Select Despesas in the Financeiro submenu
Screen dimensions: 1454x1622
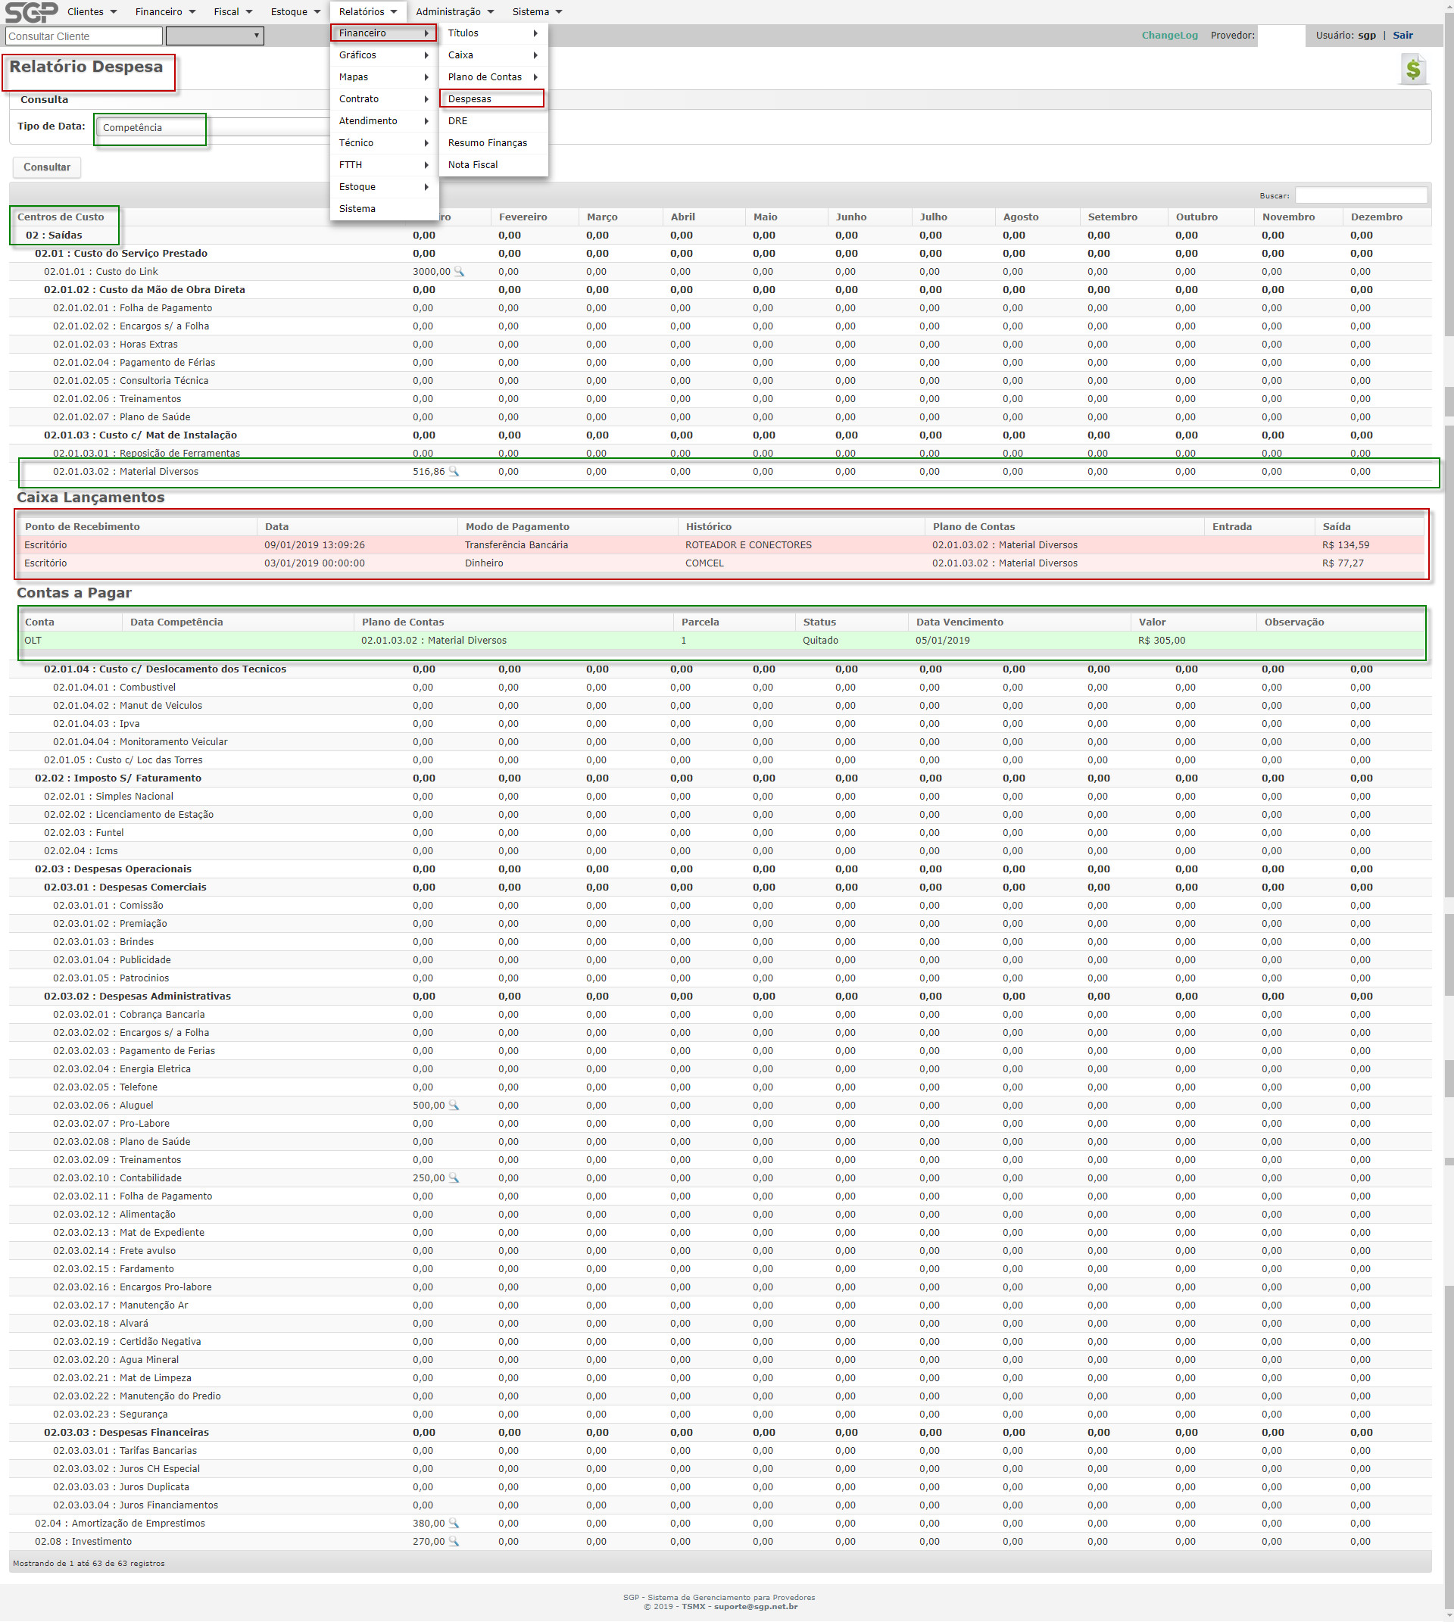coord(470,99)
